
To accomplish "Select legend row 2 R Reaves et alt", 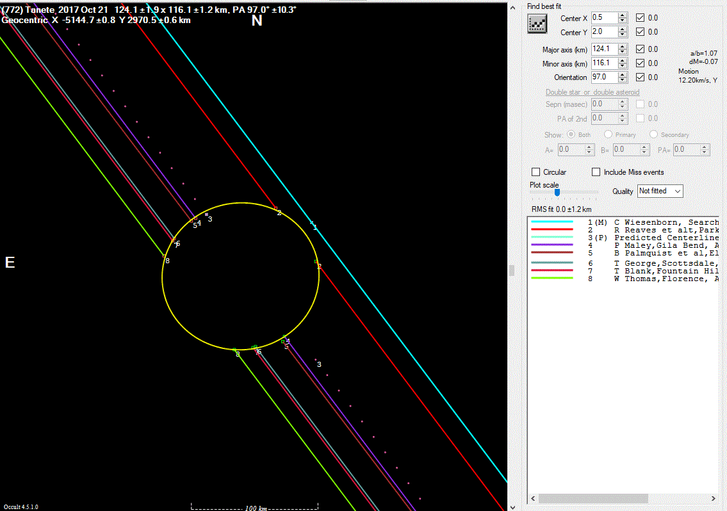I will pos(624,230).
